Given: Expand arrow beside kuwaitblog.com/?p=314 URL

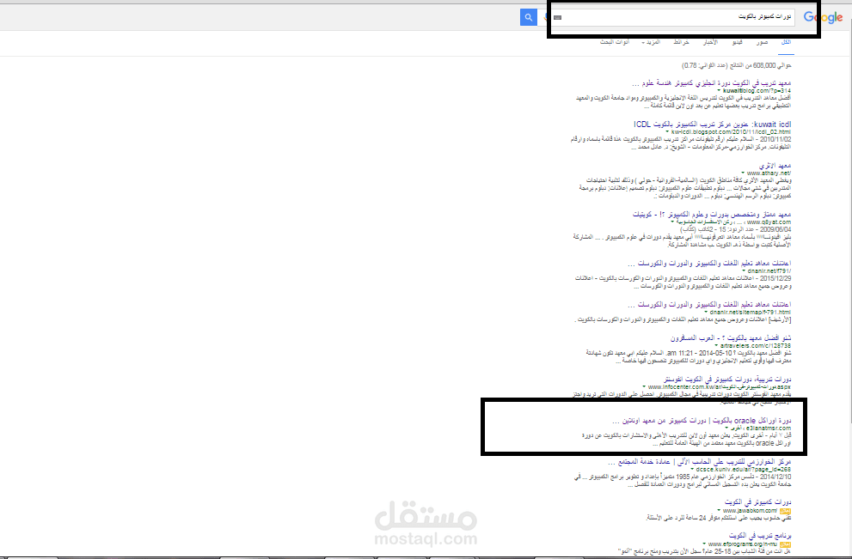Looking at the screenshot, I should (720, 91).
